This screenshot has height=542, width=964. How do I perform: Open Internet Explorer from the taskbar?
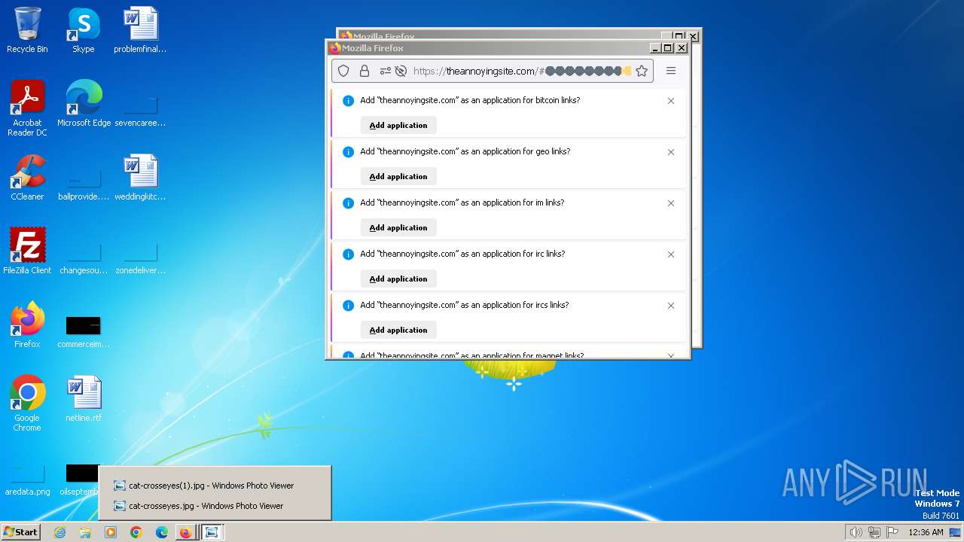pos(59,532)
